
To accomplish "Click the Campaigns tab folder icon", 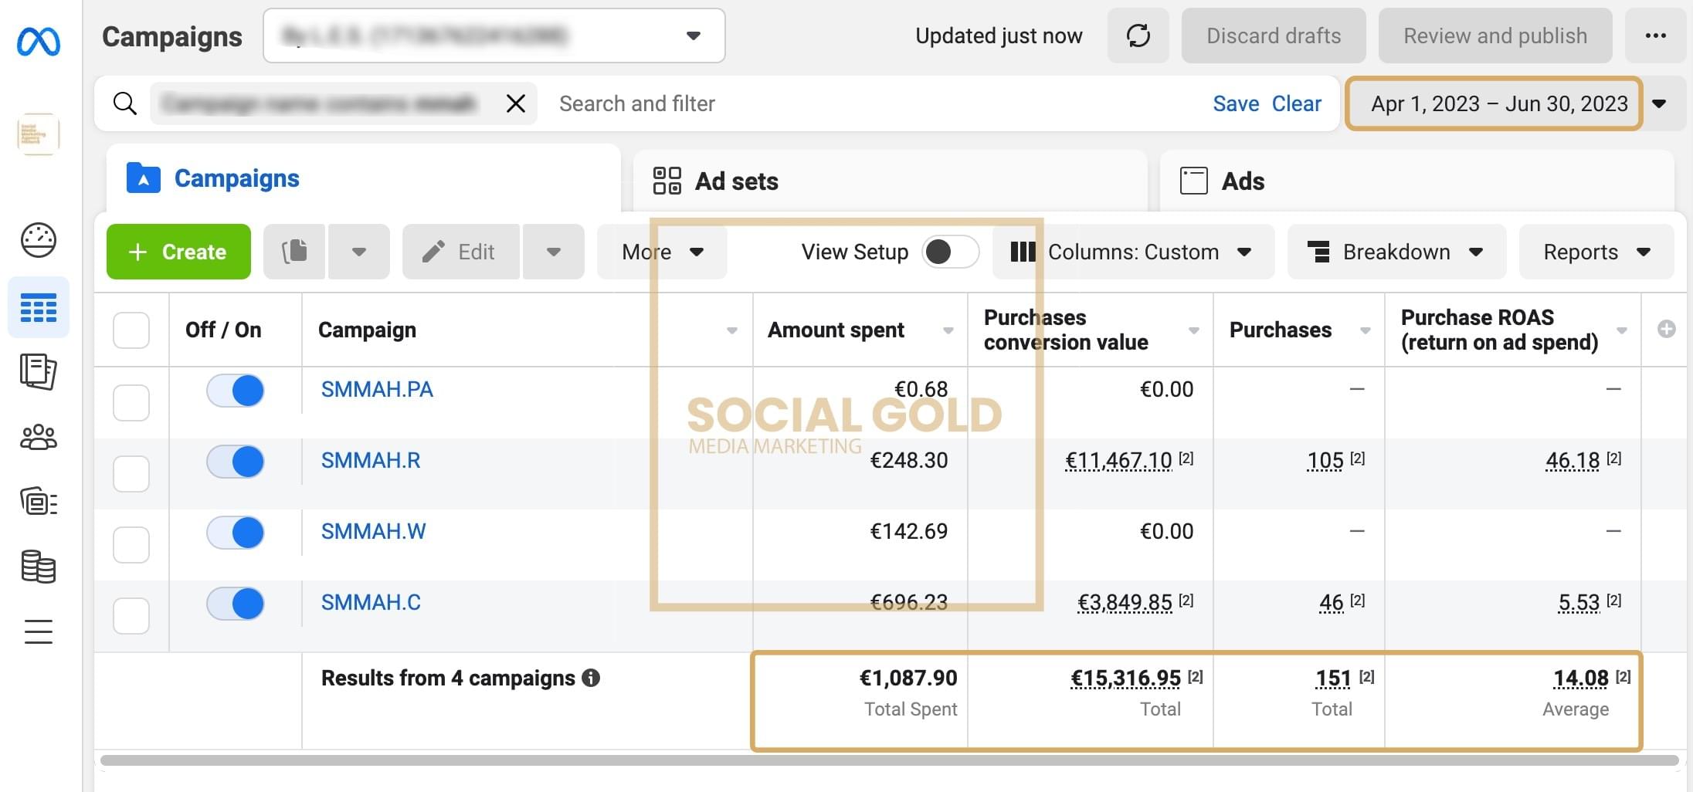I will pyautogui.click(x=144, y=178).
